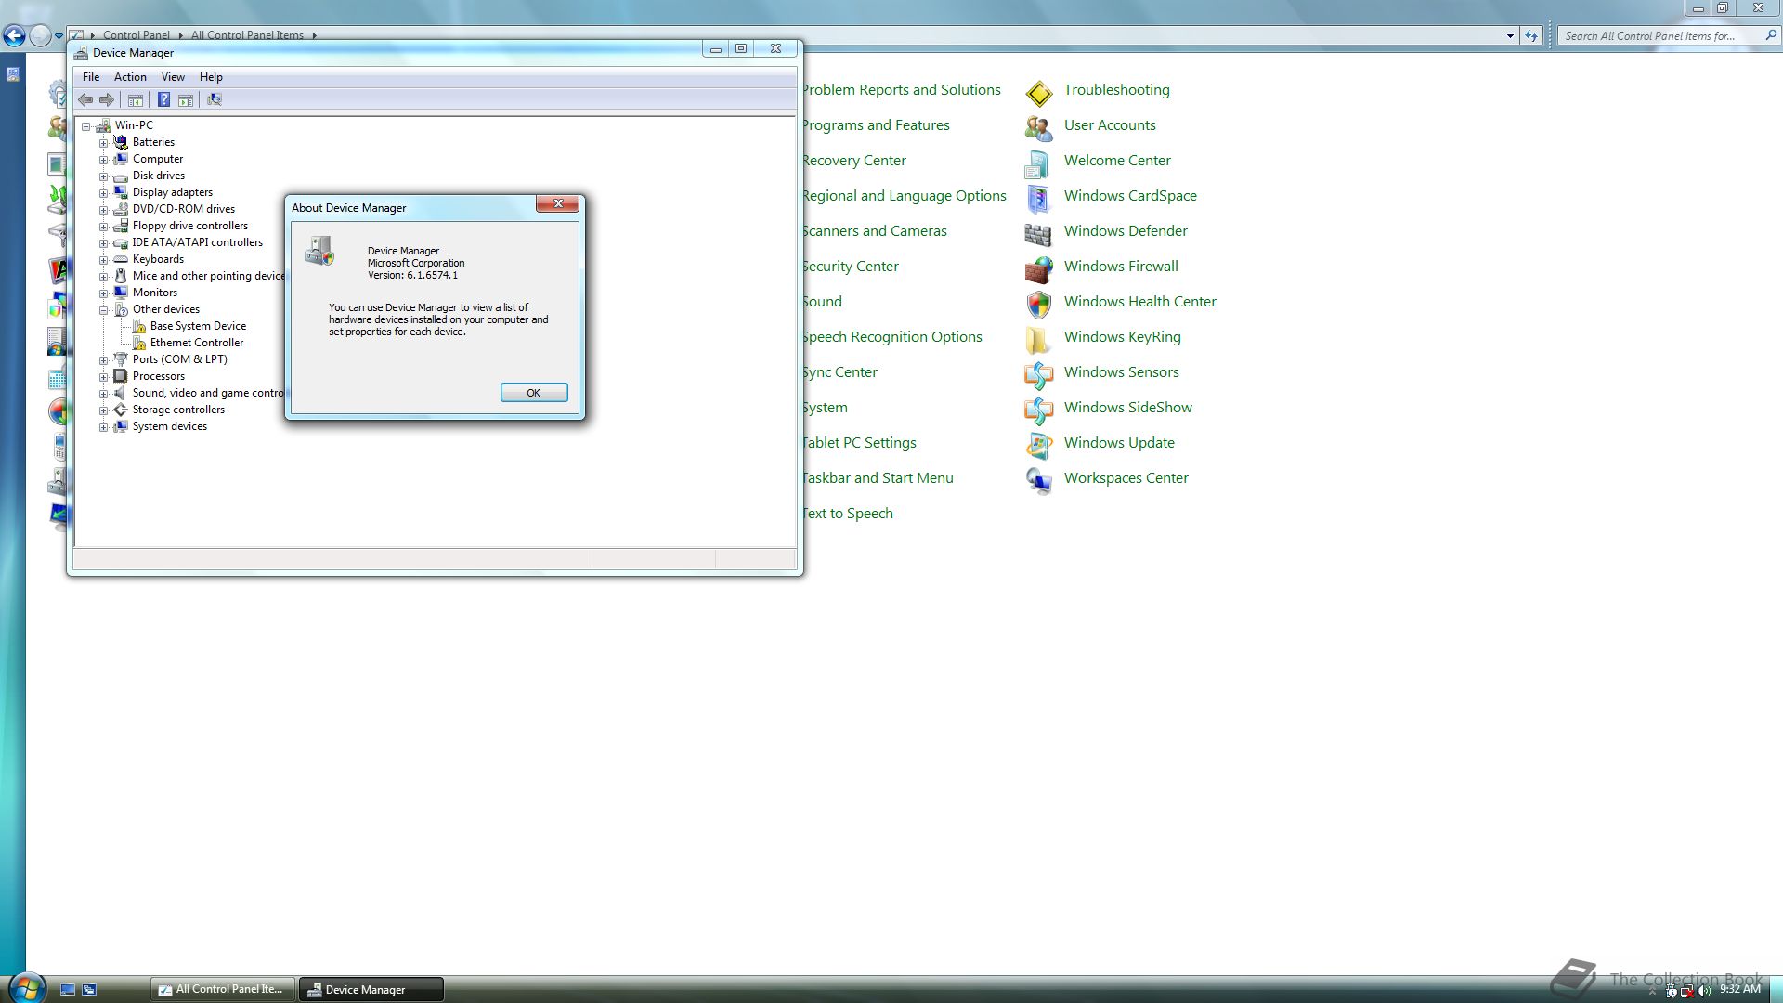Click the Welcome Center icon

(x=1038, y=163)
